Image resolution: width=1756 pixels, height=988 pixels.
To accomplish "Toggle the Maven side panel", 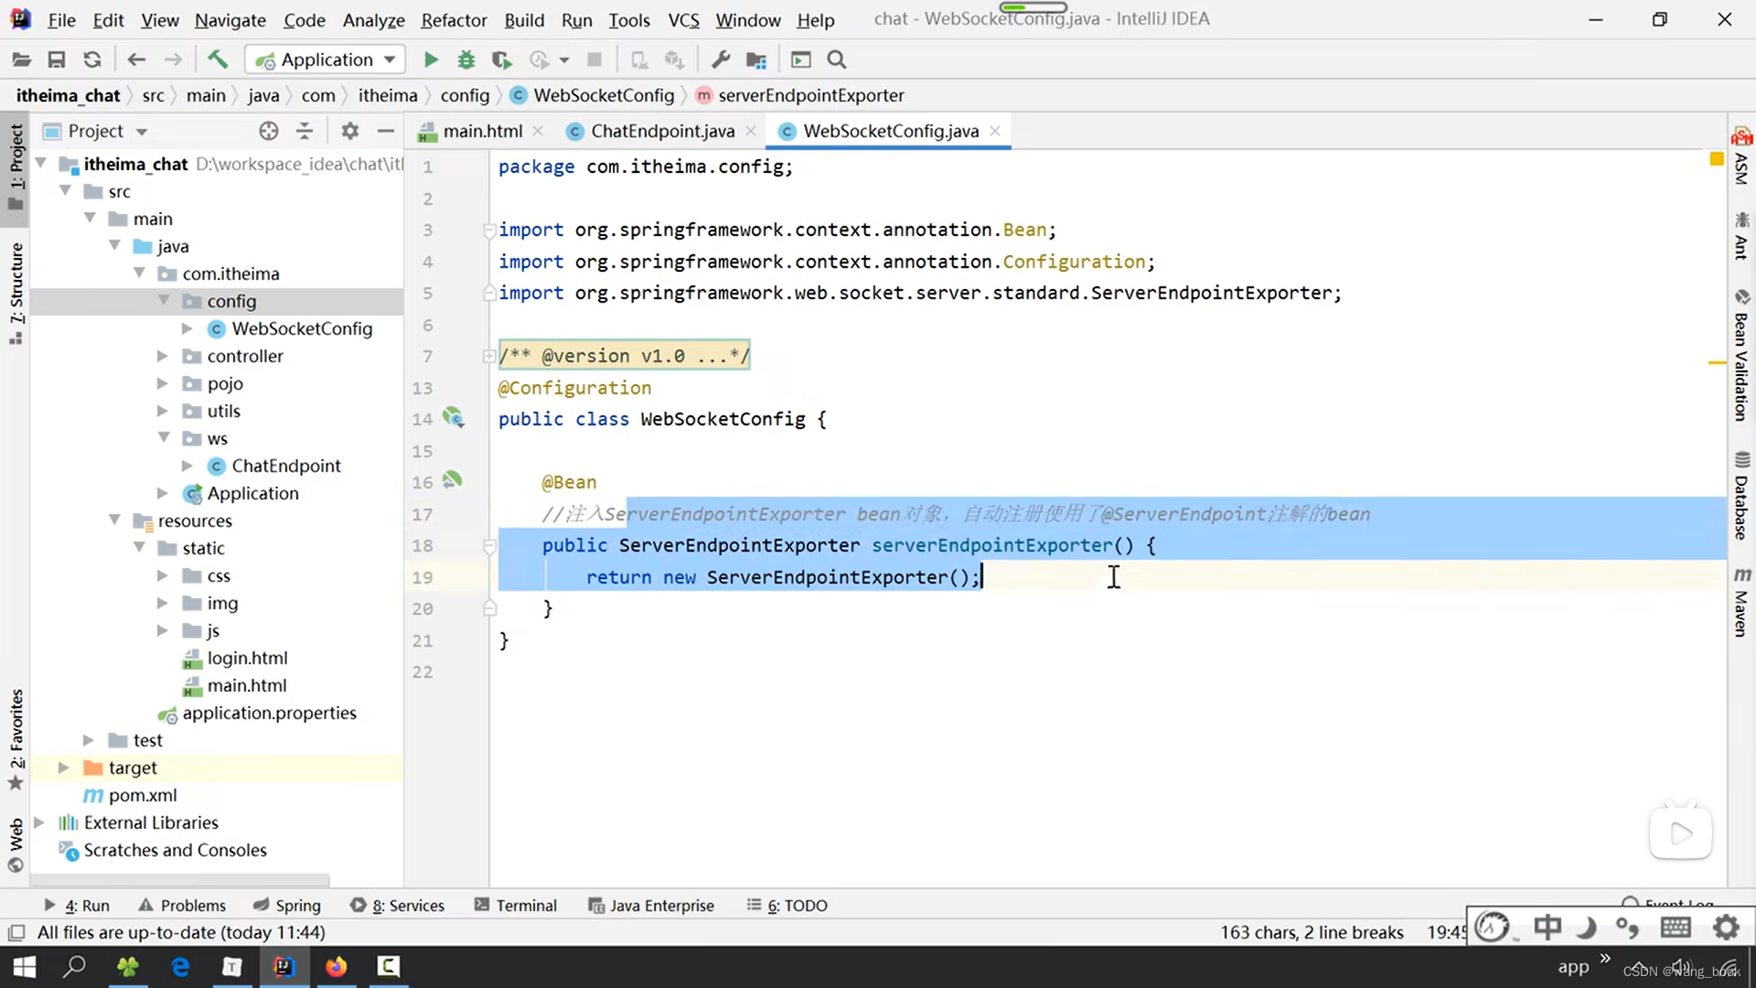I will (1741, 602).
